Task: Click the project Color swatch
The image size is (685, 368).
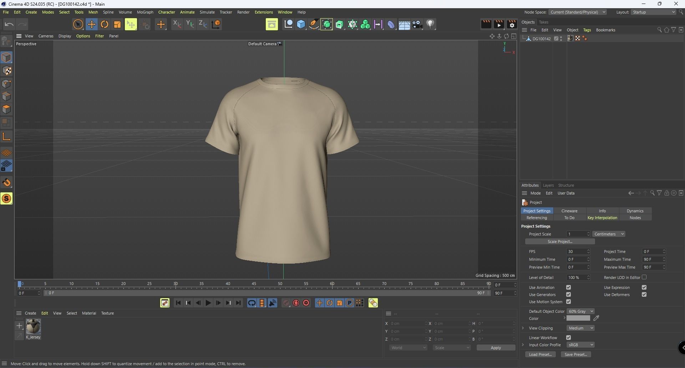Action: point(578,318)
